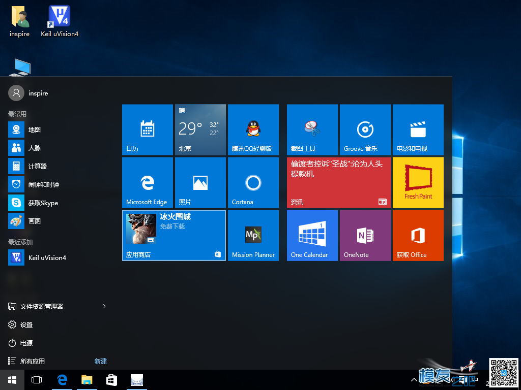Open 人脉 from the most used list

click(57, 148)
